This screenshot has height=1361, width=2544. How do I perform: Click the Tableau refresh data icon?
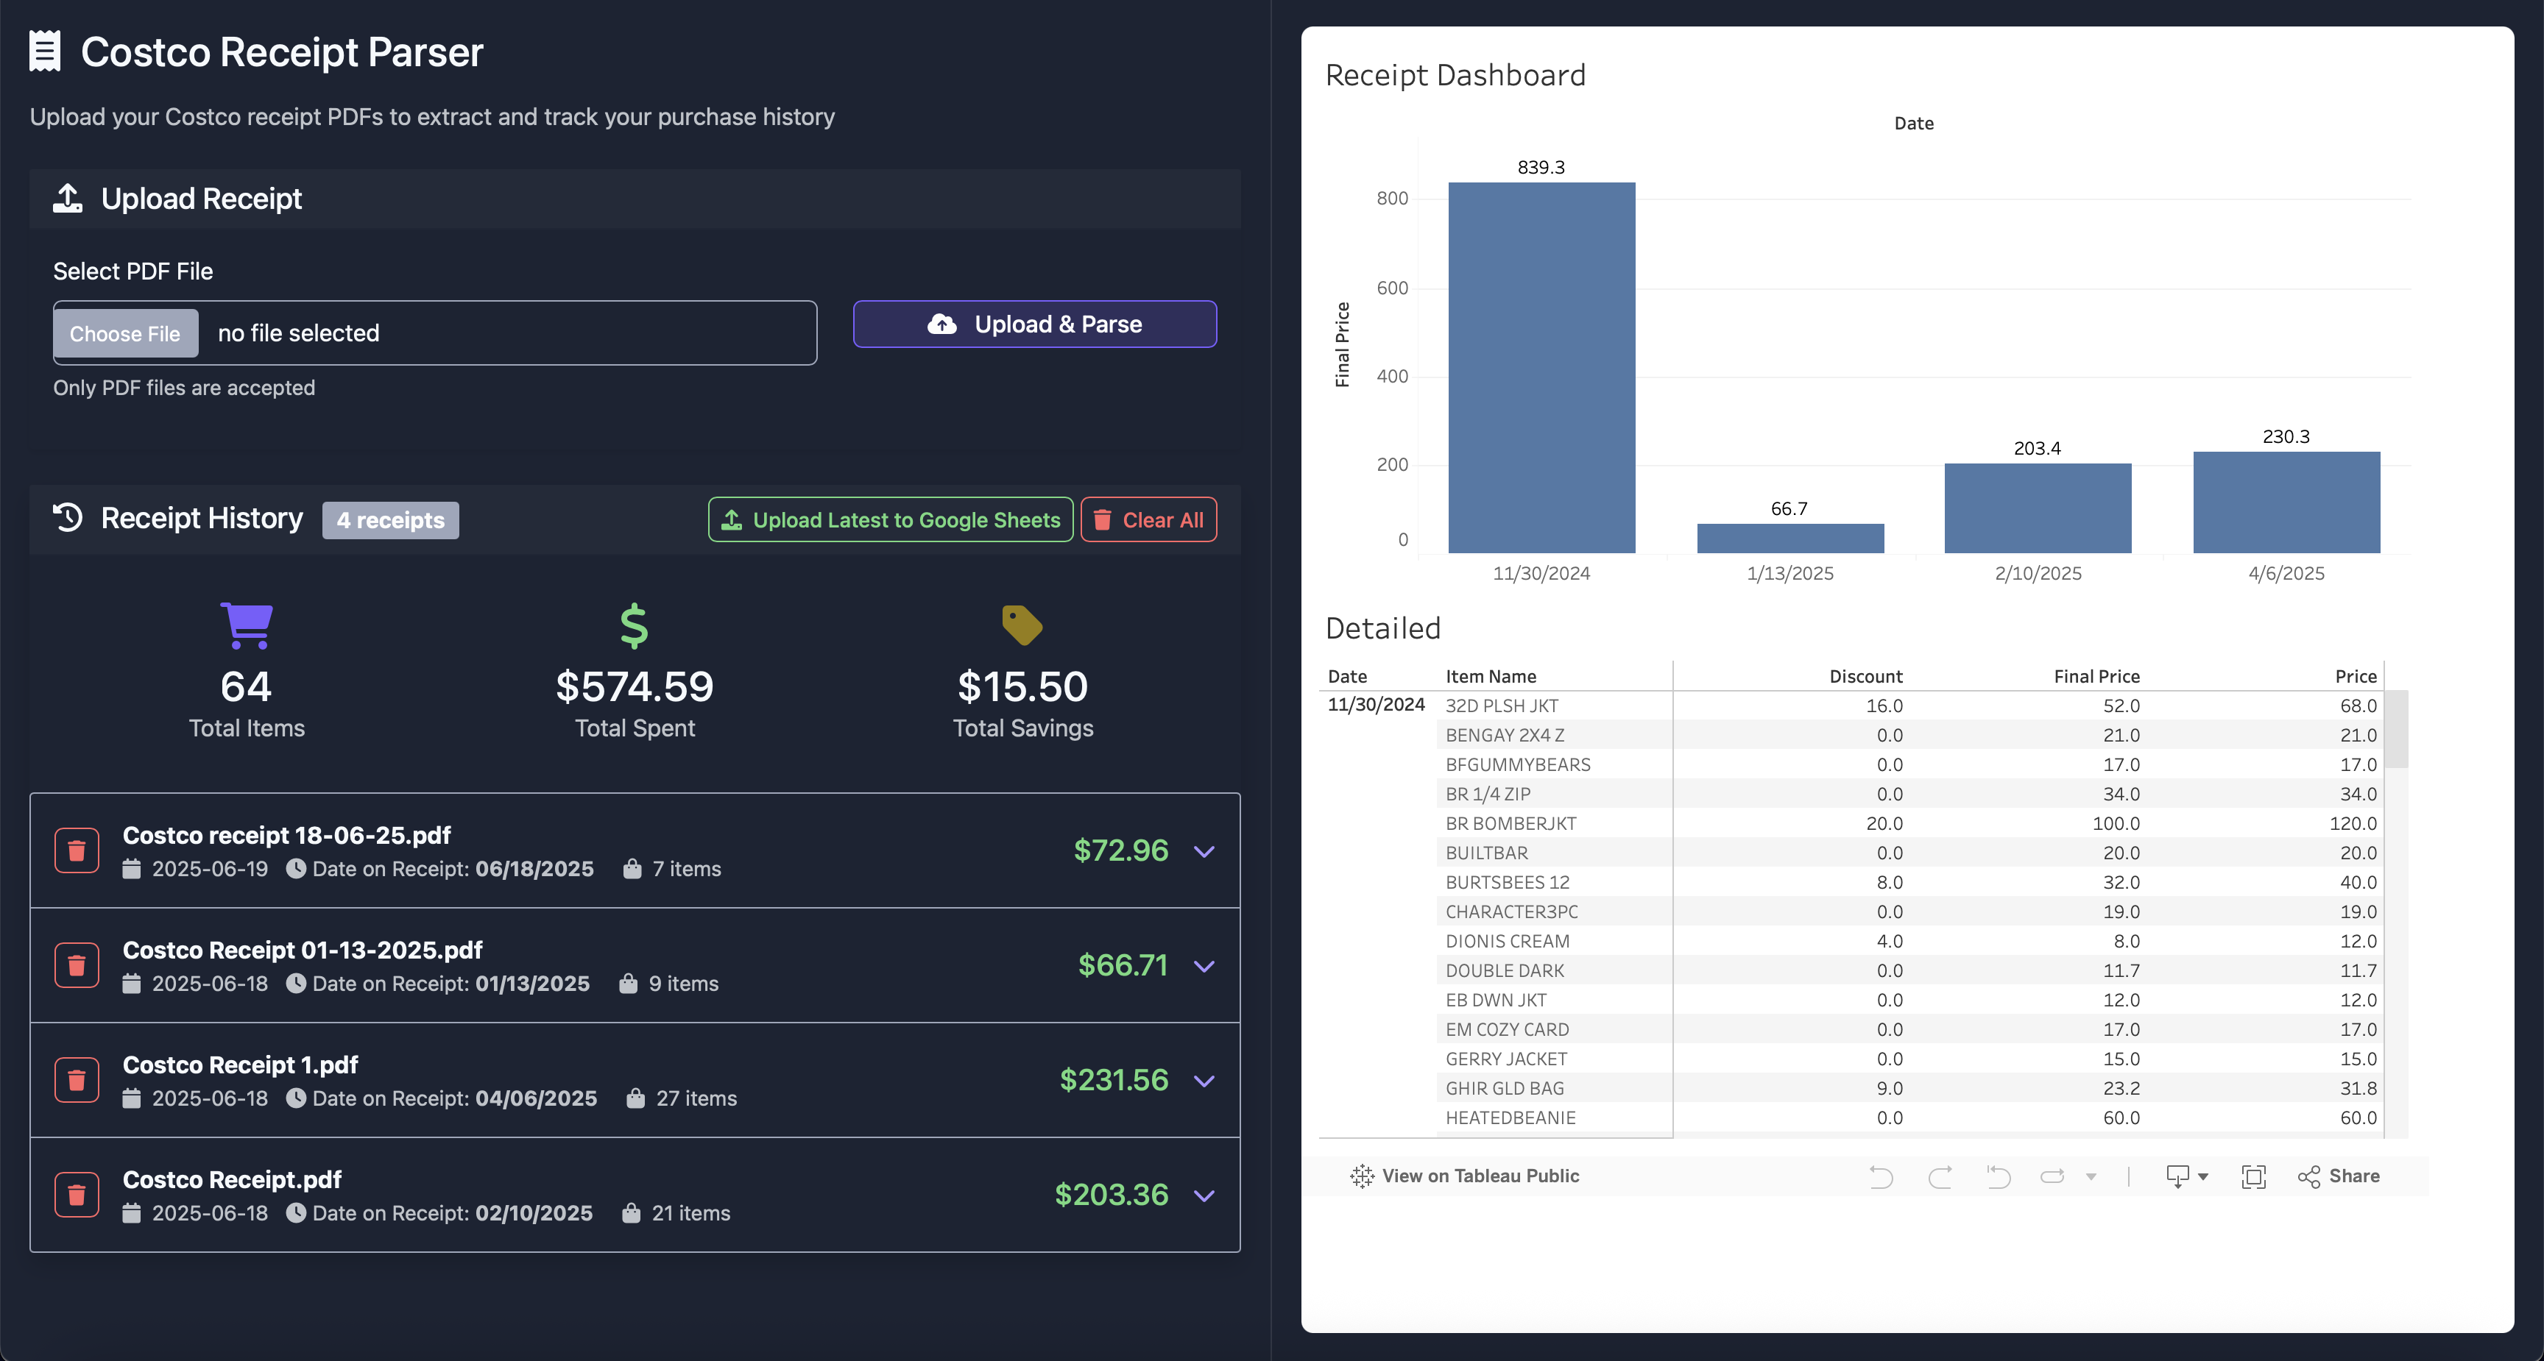(2052, 1176)
